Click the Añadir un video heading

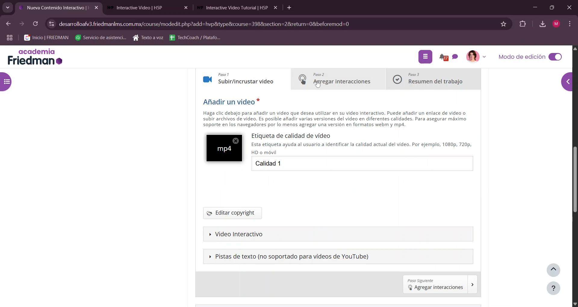pyautogui.click(x=229, y=102)
